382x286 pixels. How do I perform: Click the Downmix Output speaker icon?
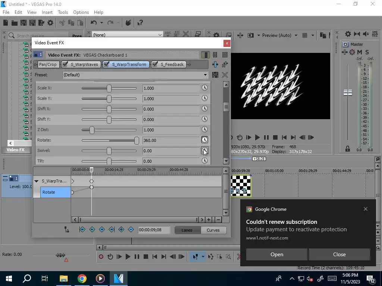tap(366, 34)
